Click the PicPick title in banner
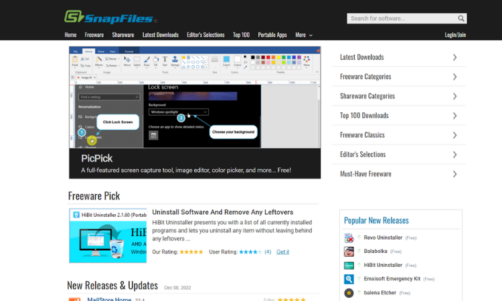The width and height of the screenshot is (502, 301). [96, 159]
